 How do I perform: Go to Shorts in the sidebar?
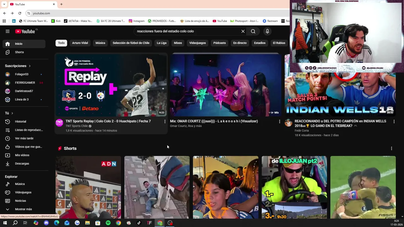pos(24,52)
